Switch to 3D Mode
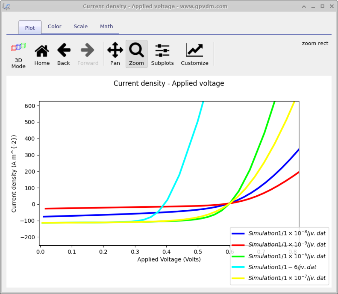 point(18,54)
